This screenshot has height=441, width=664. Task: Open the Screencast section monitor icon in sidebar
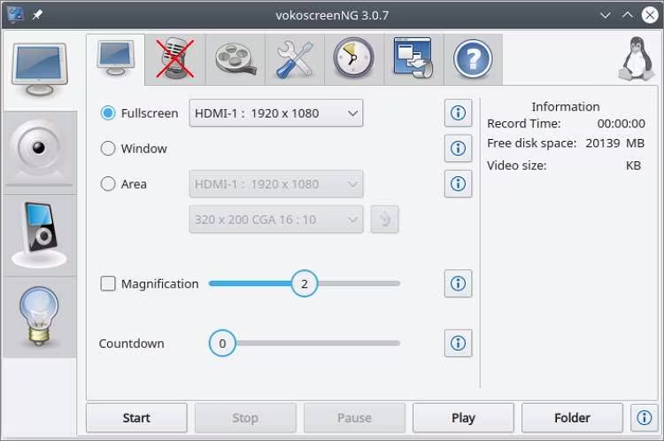click(39, 70)
